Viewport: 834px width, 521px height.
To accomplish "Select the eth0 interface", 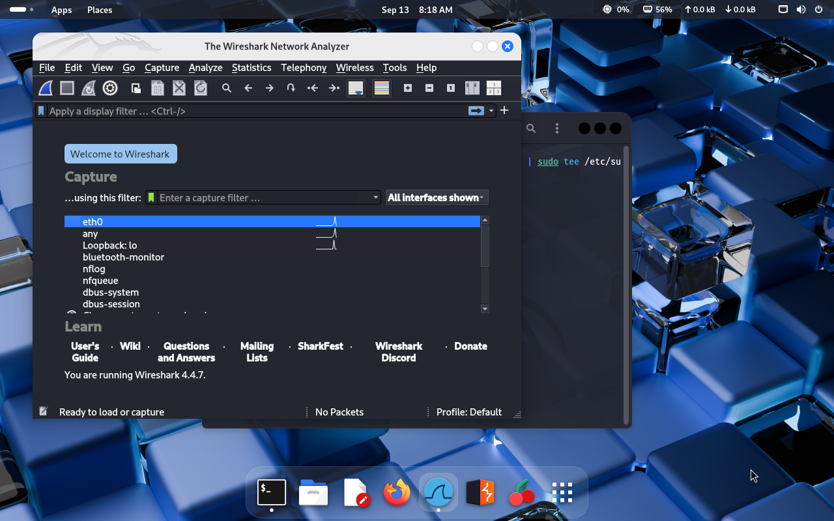I will [272, 222].
